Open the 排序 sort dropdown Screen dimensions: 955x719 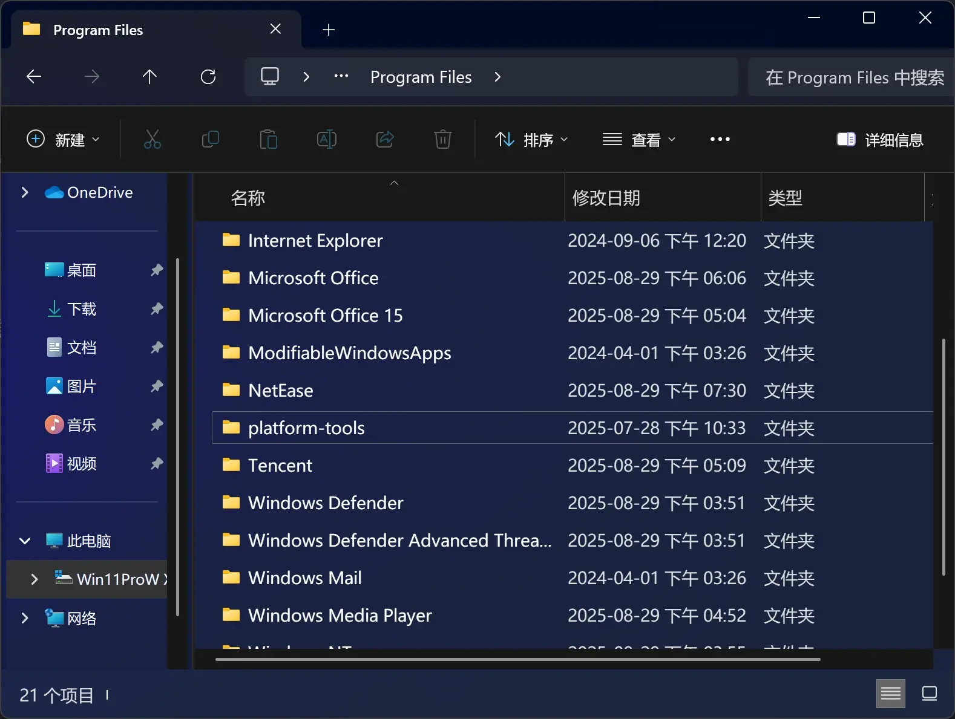click(531, 140)
